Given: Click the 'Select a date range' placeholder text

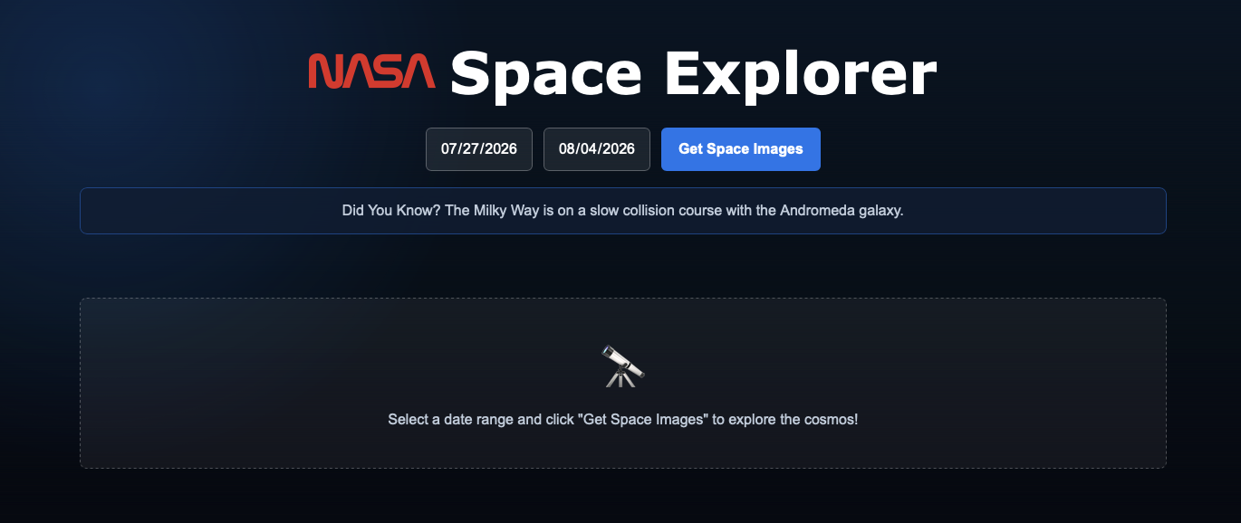Looking at the screenshot, I should click(x=623, y=420).
